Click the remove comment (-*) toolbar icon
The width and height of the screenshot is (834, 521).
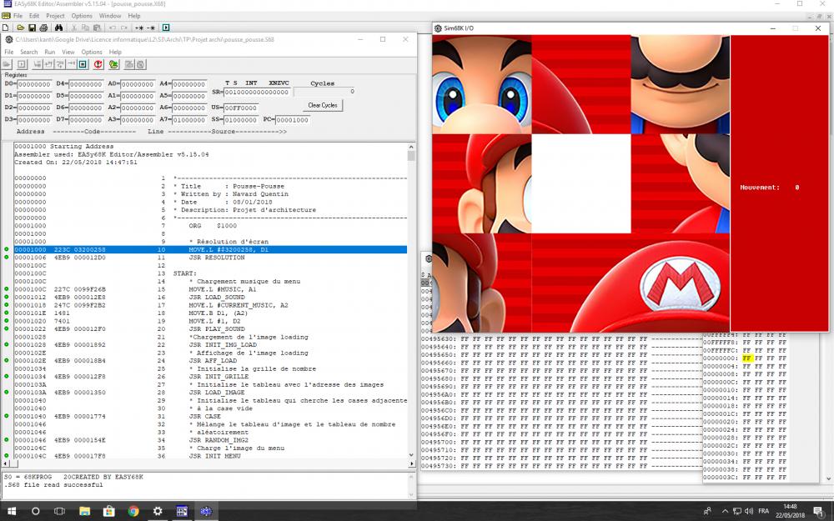tap(151, 28)
